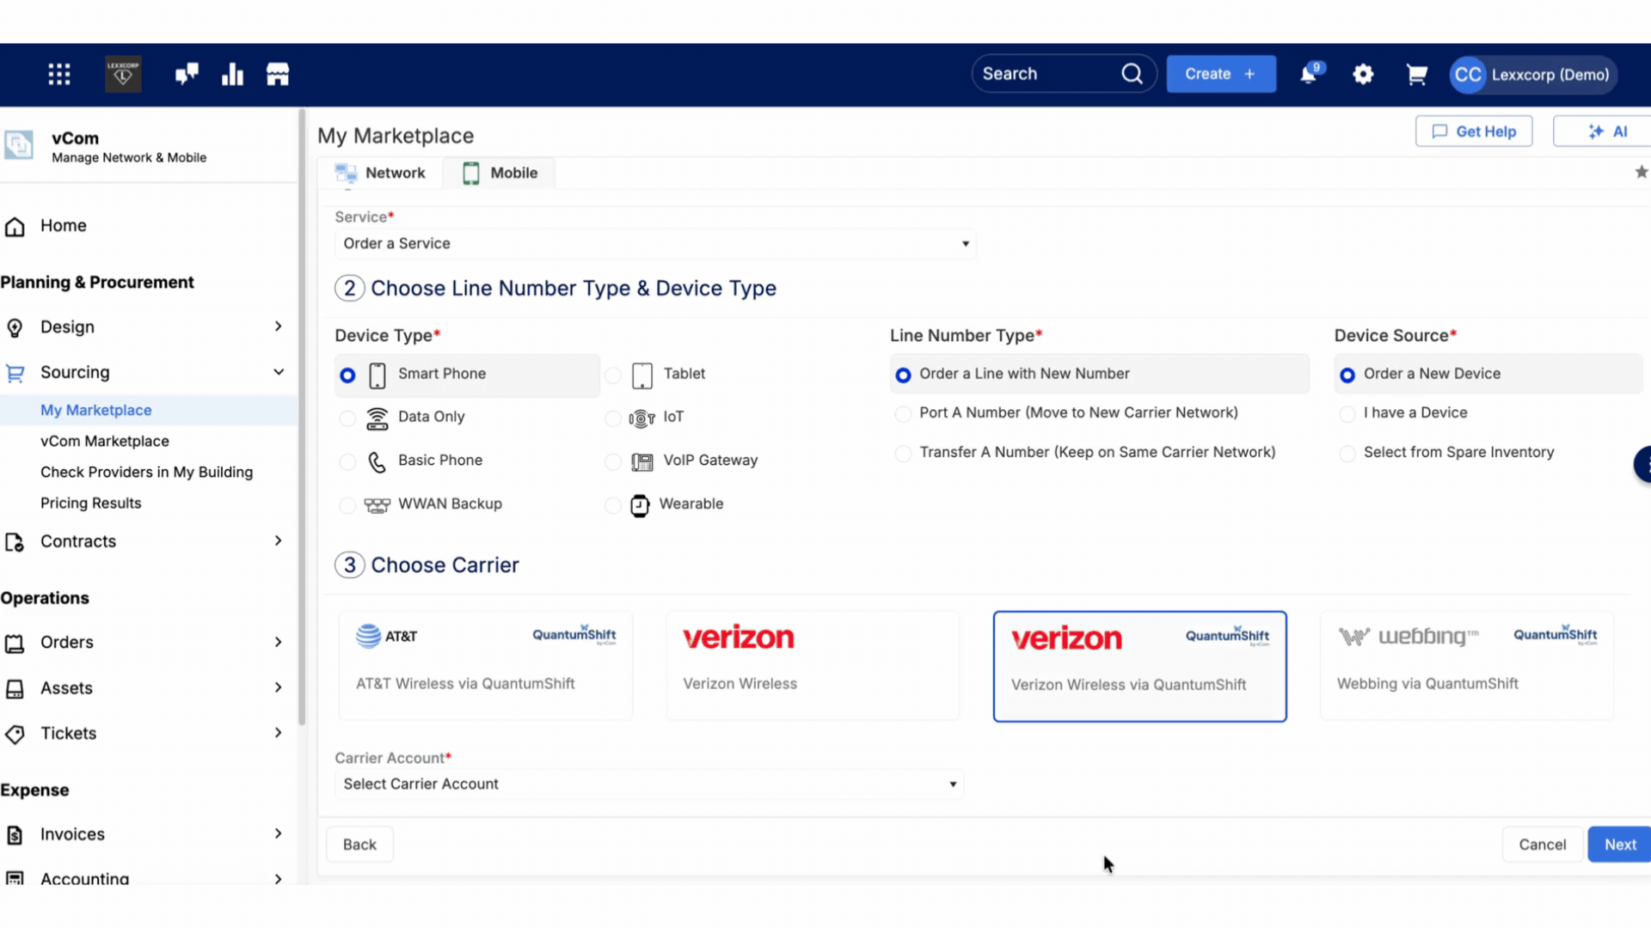Click the Data Only hotspot icon
This screenshot has width=1651, height=928.
(x=377, y=418)
